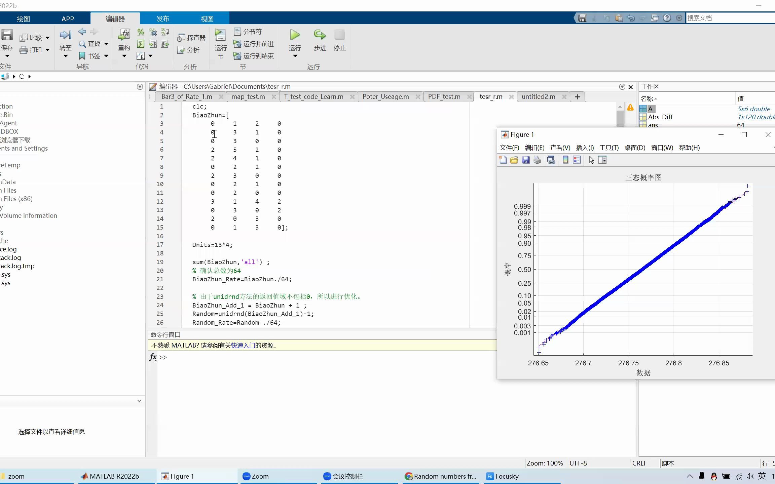Open Chrome Random numbers taskbar item
This screenshot has width=775, height=484.
tap(441, 476)
